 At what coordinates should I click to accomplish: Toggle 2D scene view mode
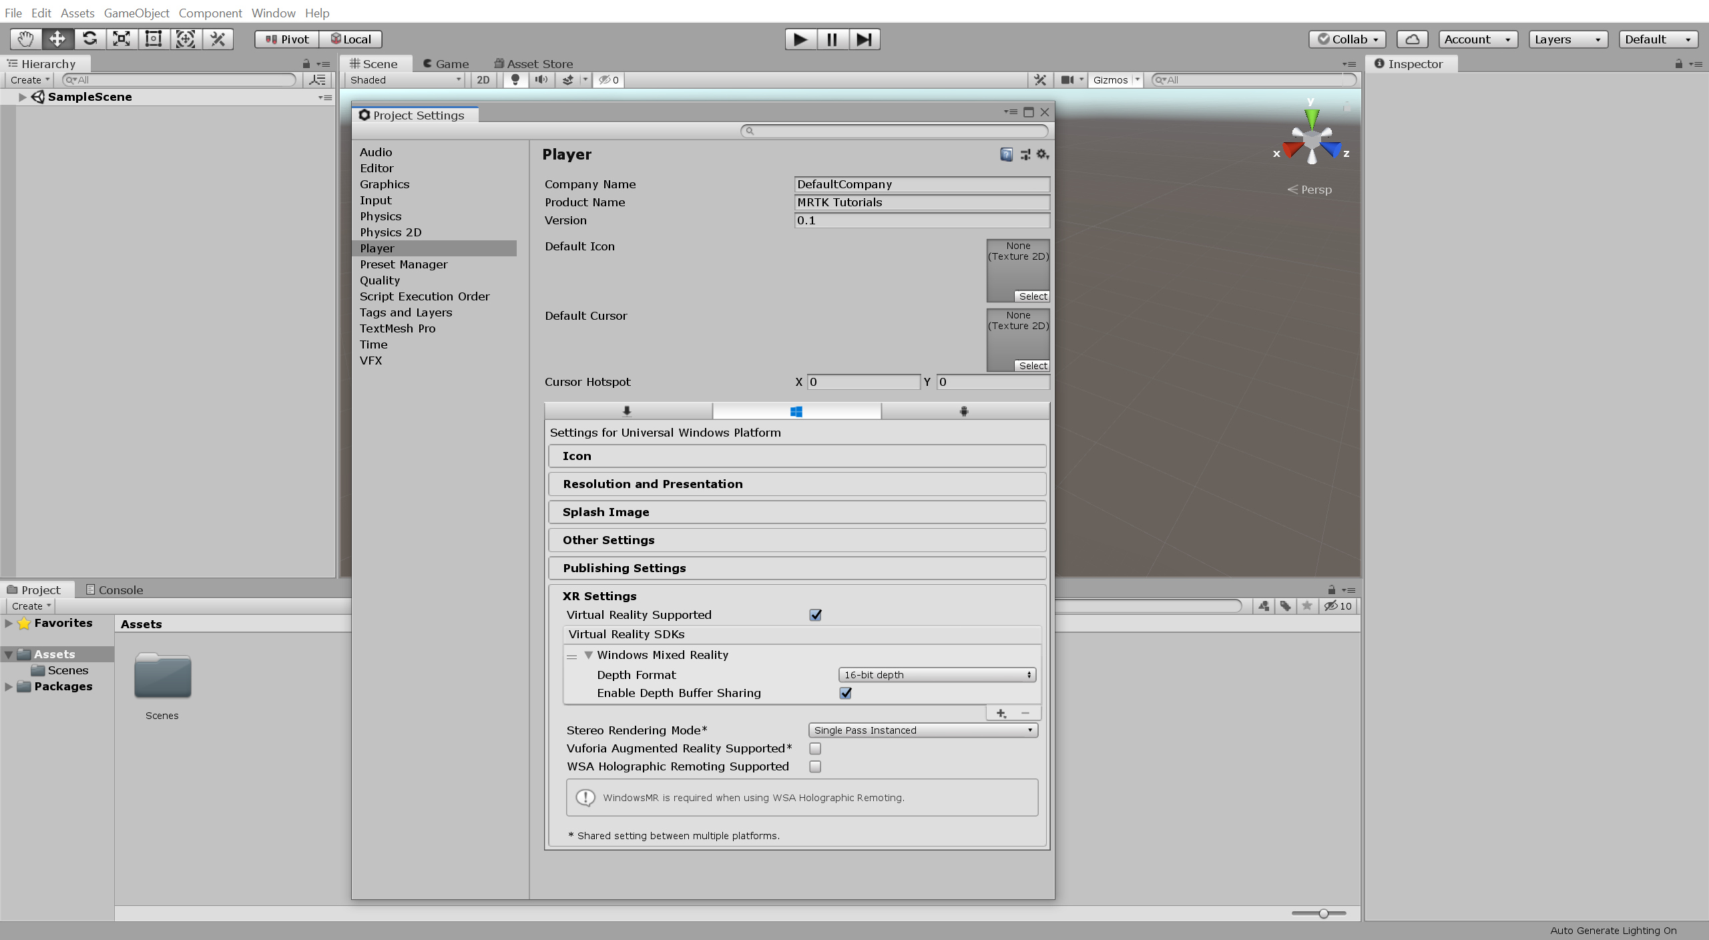pyautogui.click(x=483, y=80)
